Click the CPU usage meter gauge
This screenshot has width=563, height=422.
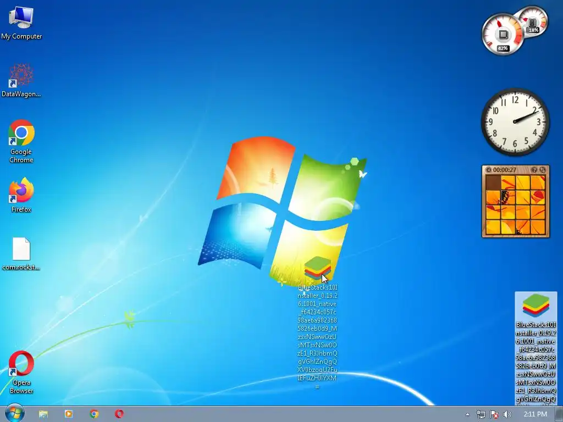click(503, 35)
